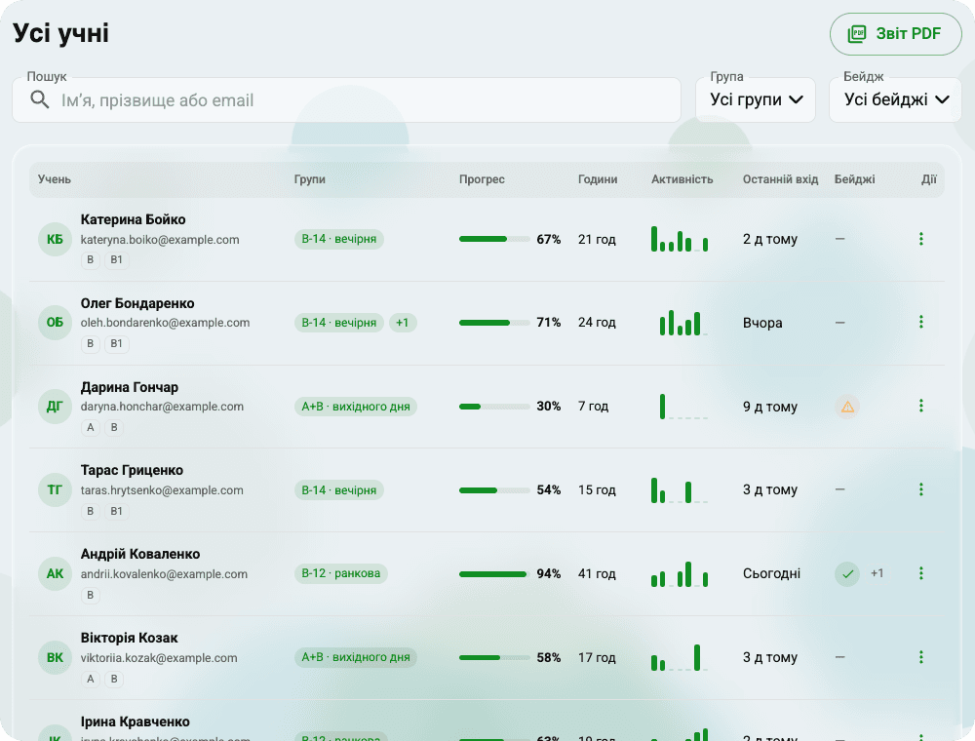Open А+В · вихідного дня group of Дарина Гончар
This screenshot has width=975, height=741.
click(x=356, y=407)
